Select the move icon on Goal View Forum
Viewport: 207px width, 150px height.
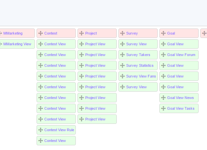(x=163, y=55)
